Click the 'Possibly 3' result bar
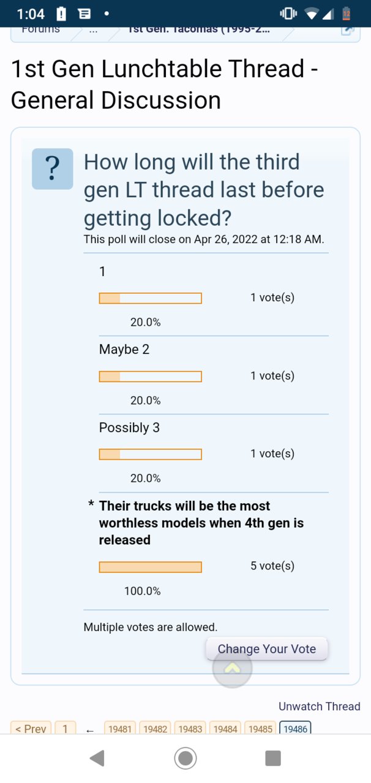Viewport: 371px width, 783px height. (x=151, y=454)
